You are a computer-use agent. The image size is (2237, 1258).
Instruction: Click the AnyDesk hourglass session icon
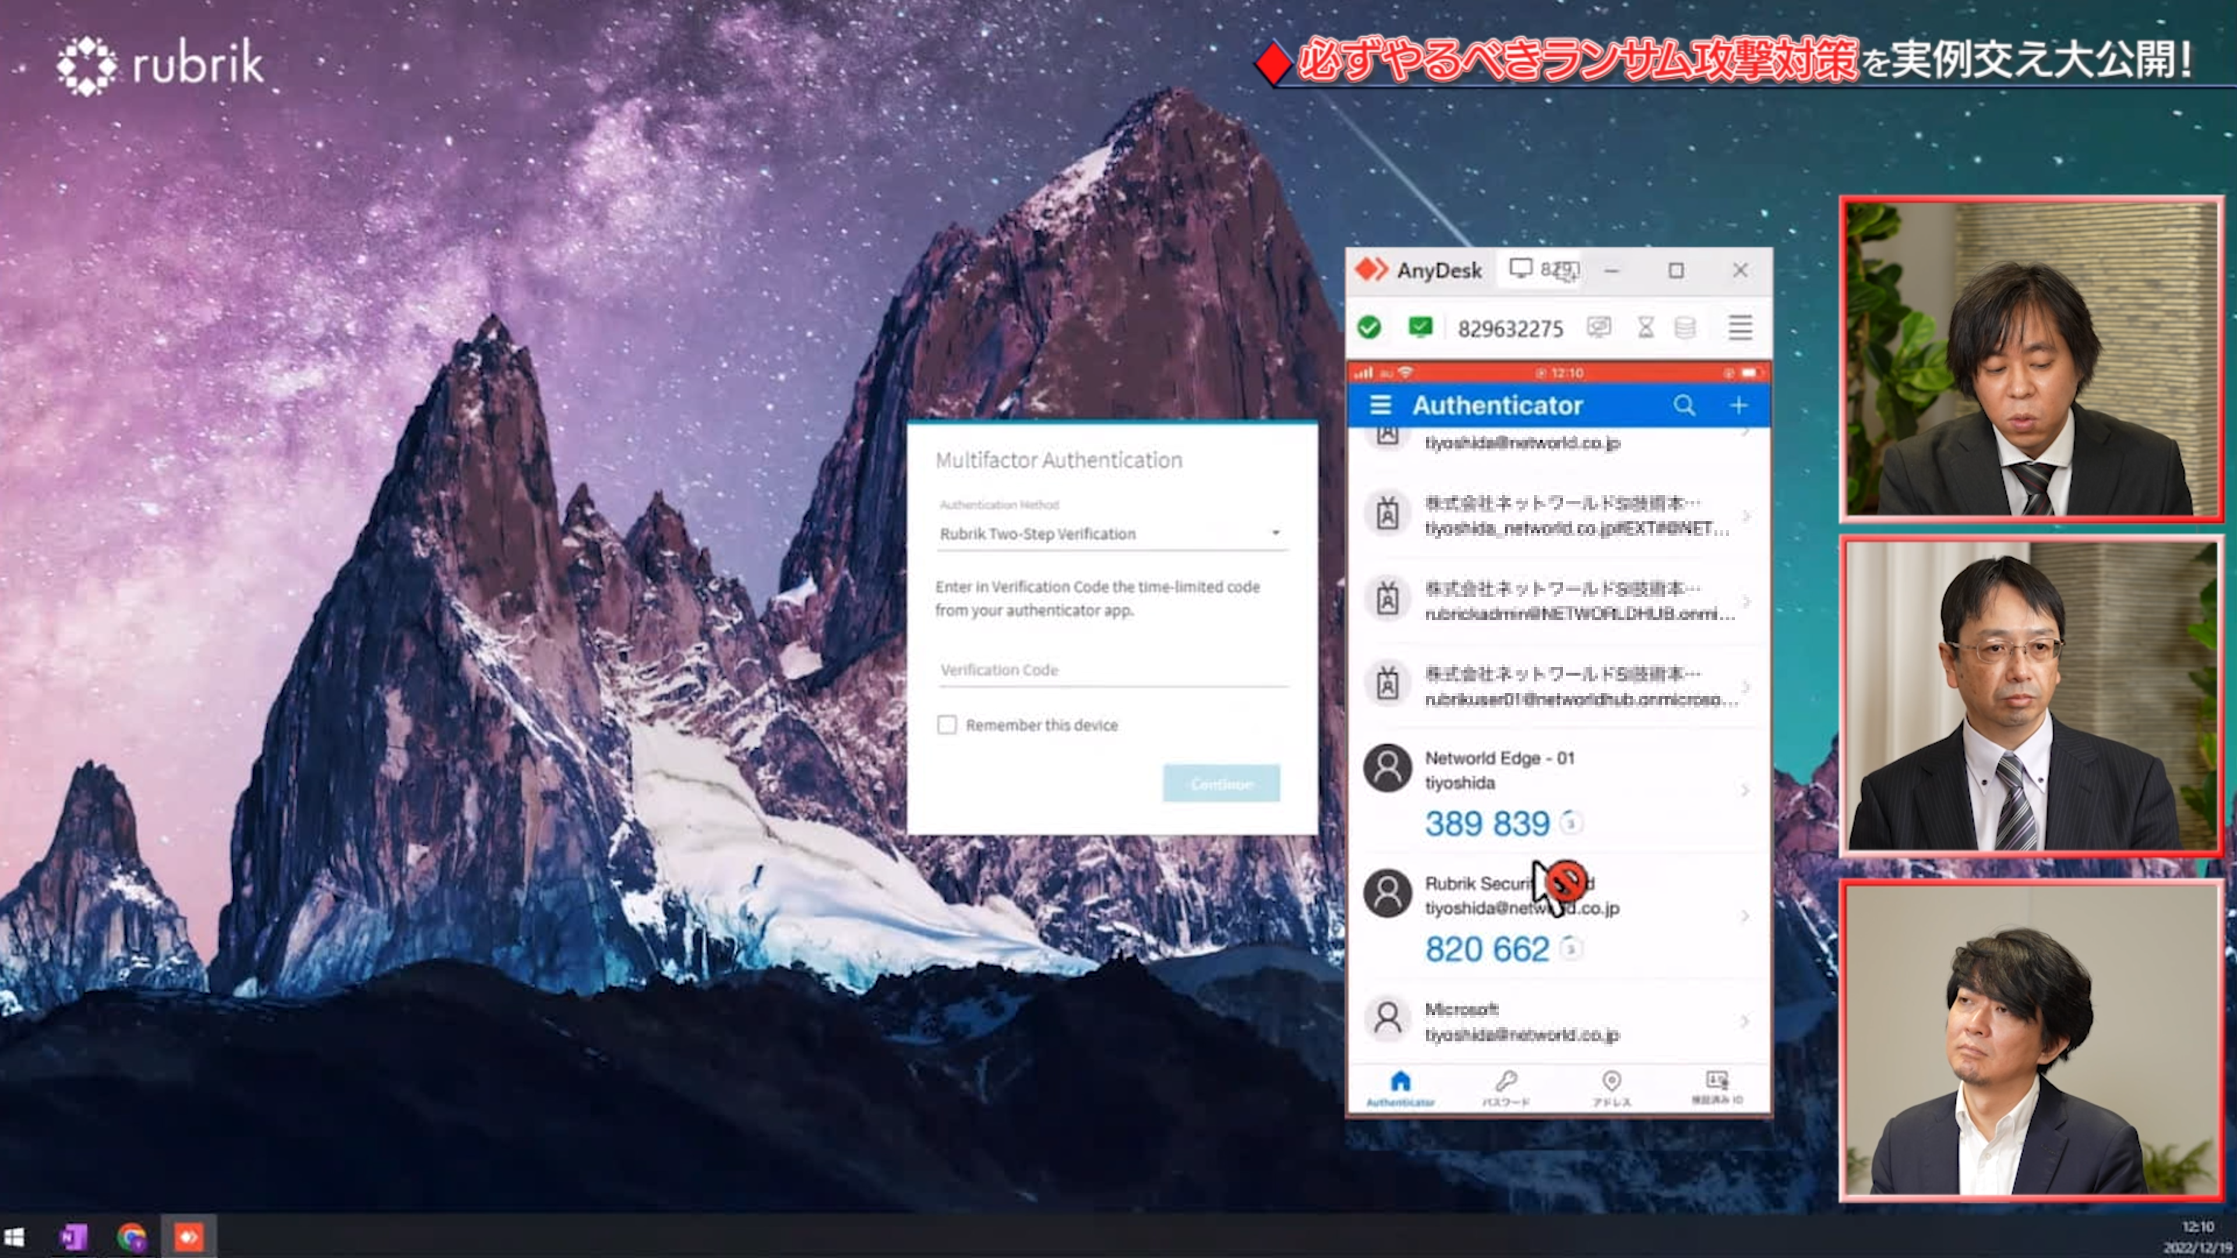[1646, 327]
